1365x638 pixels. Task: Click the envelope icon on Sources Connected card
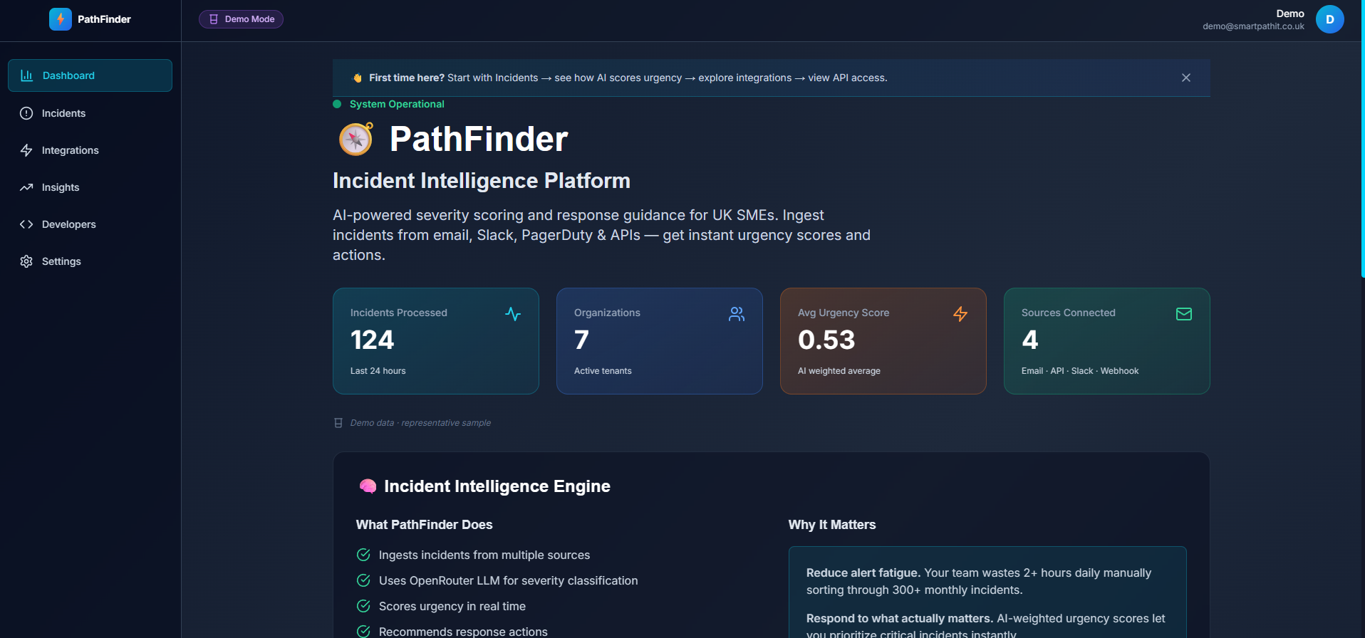pyautogui.click(x=1184, y=314)
